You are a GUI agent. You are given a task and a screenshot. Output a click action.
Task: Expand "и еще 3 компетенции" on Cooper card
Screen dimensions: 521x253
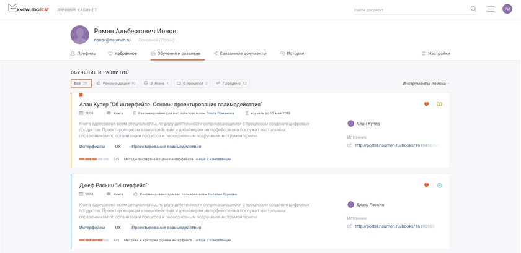click(214, 159)
